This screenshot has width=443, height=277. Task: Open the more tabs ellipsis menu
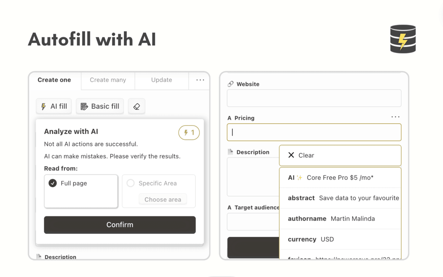tap(200, 80)
